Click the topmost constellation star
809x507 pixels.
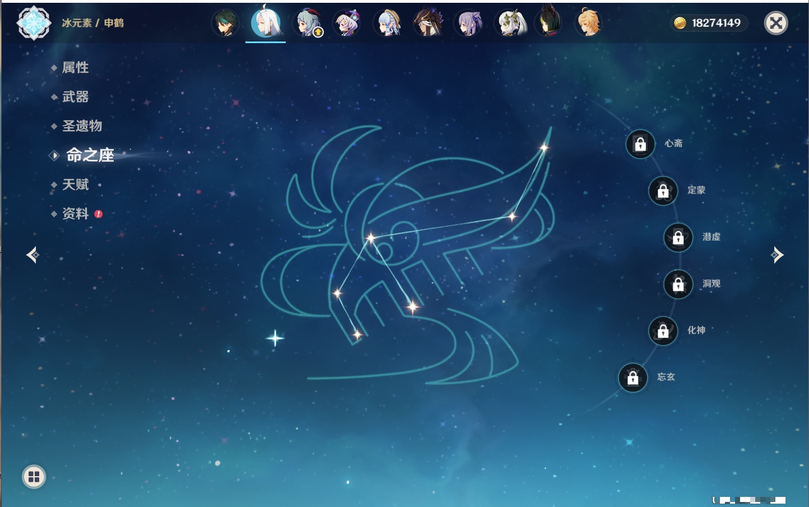click(543, 147)
